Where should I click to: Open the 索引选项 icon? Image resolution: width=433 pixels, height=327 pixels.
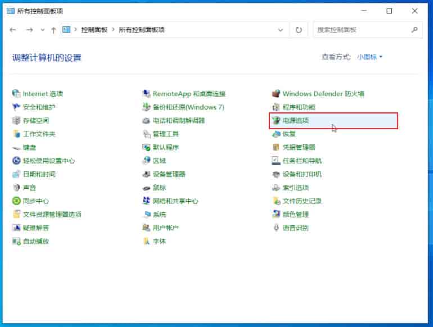click(276, 188)
